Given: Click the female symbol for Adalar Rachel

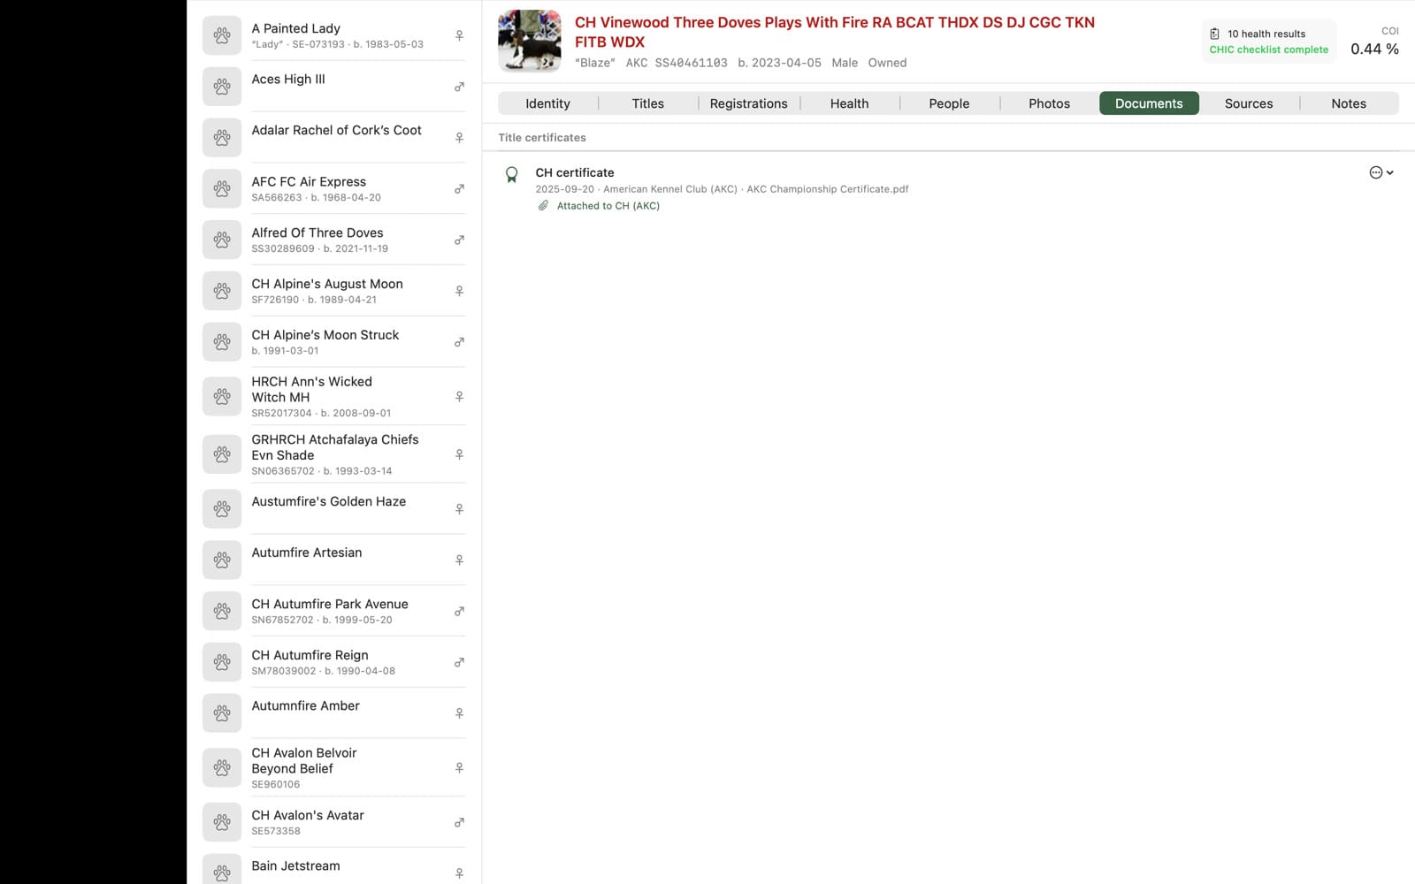Looking at the screenshot, I should (459, 138).
